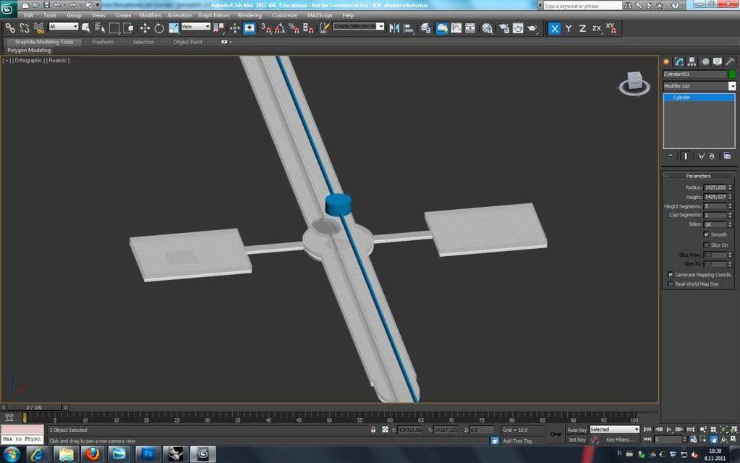
Task: Open the Curve Editor
Action: point(456,28)
